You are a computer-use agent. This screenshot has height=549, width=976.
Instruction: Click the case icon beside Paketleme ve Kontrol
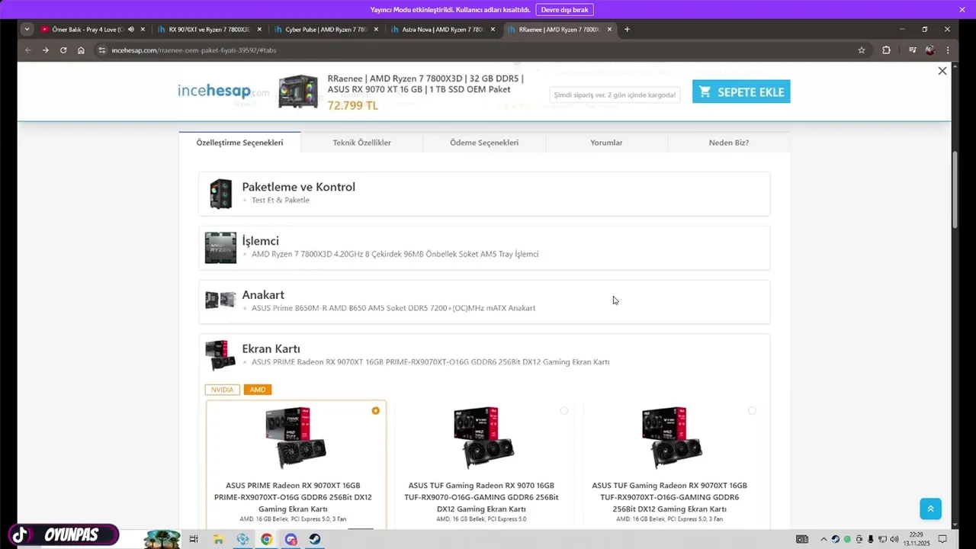(220, 194)
